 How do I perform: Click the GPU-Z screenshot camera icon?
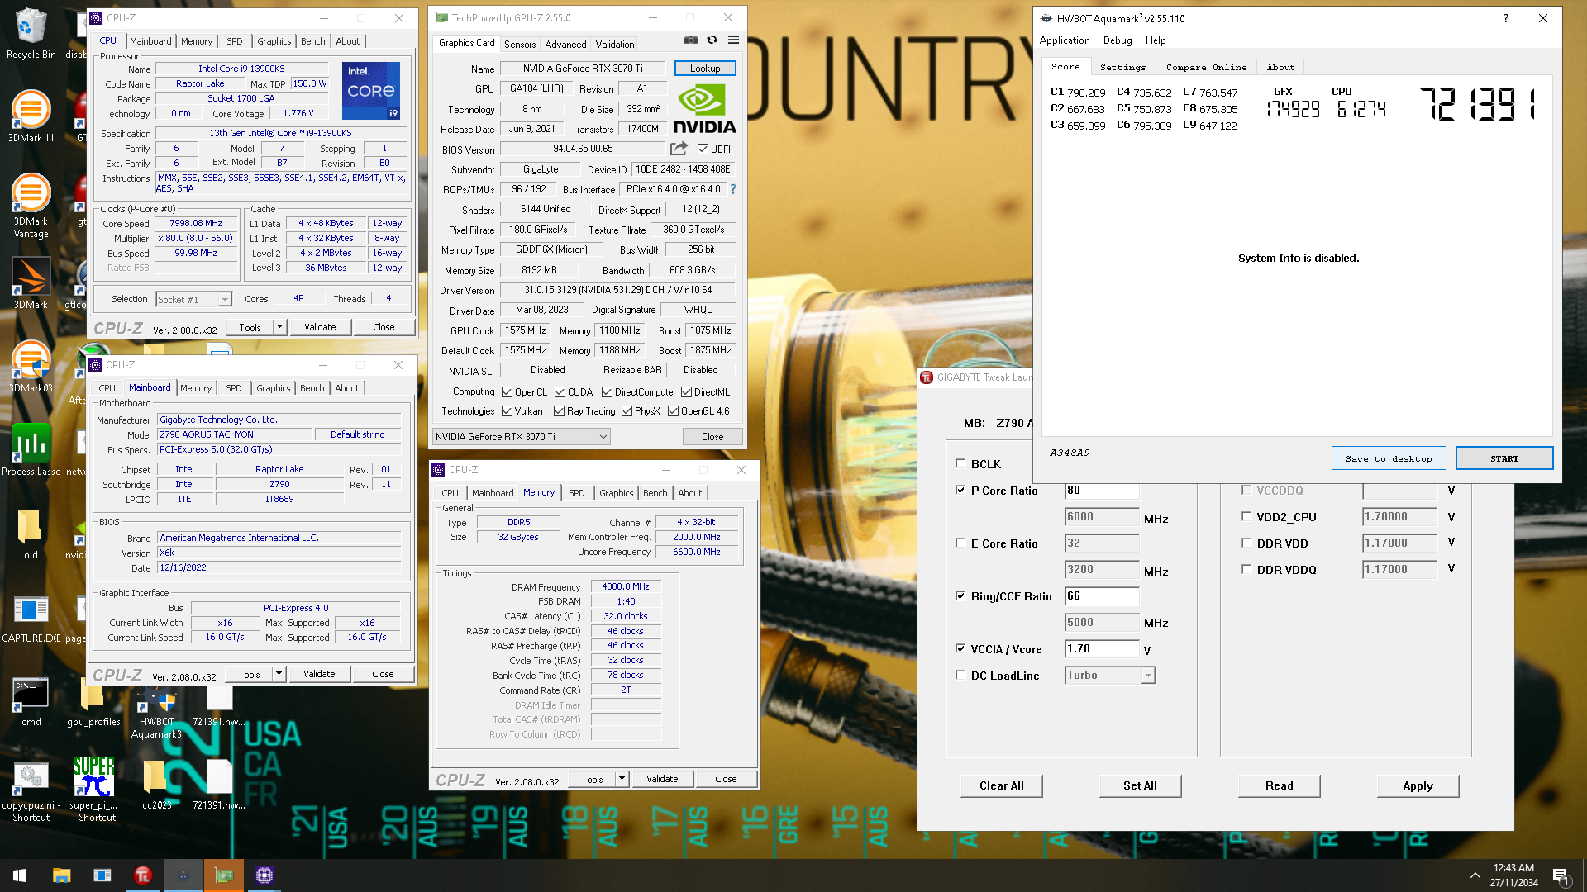[691, 40]
